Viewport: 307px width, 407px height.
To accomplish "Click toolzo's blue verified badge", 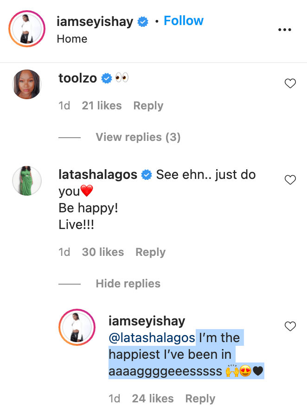I will coord(107,79).
